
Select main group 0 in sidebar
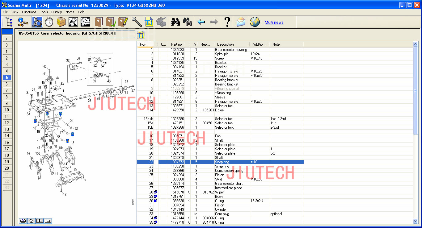(7, 45)
